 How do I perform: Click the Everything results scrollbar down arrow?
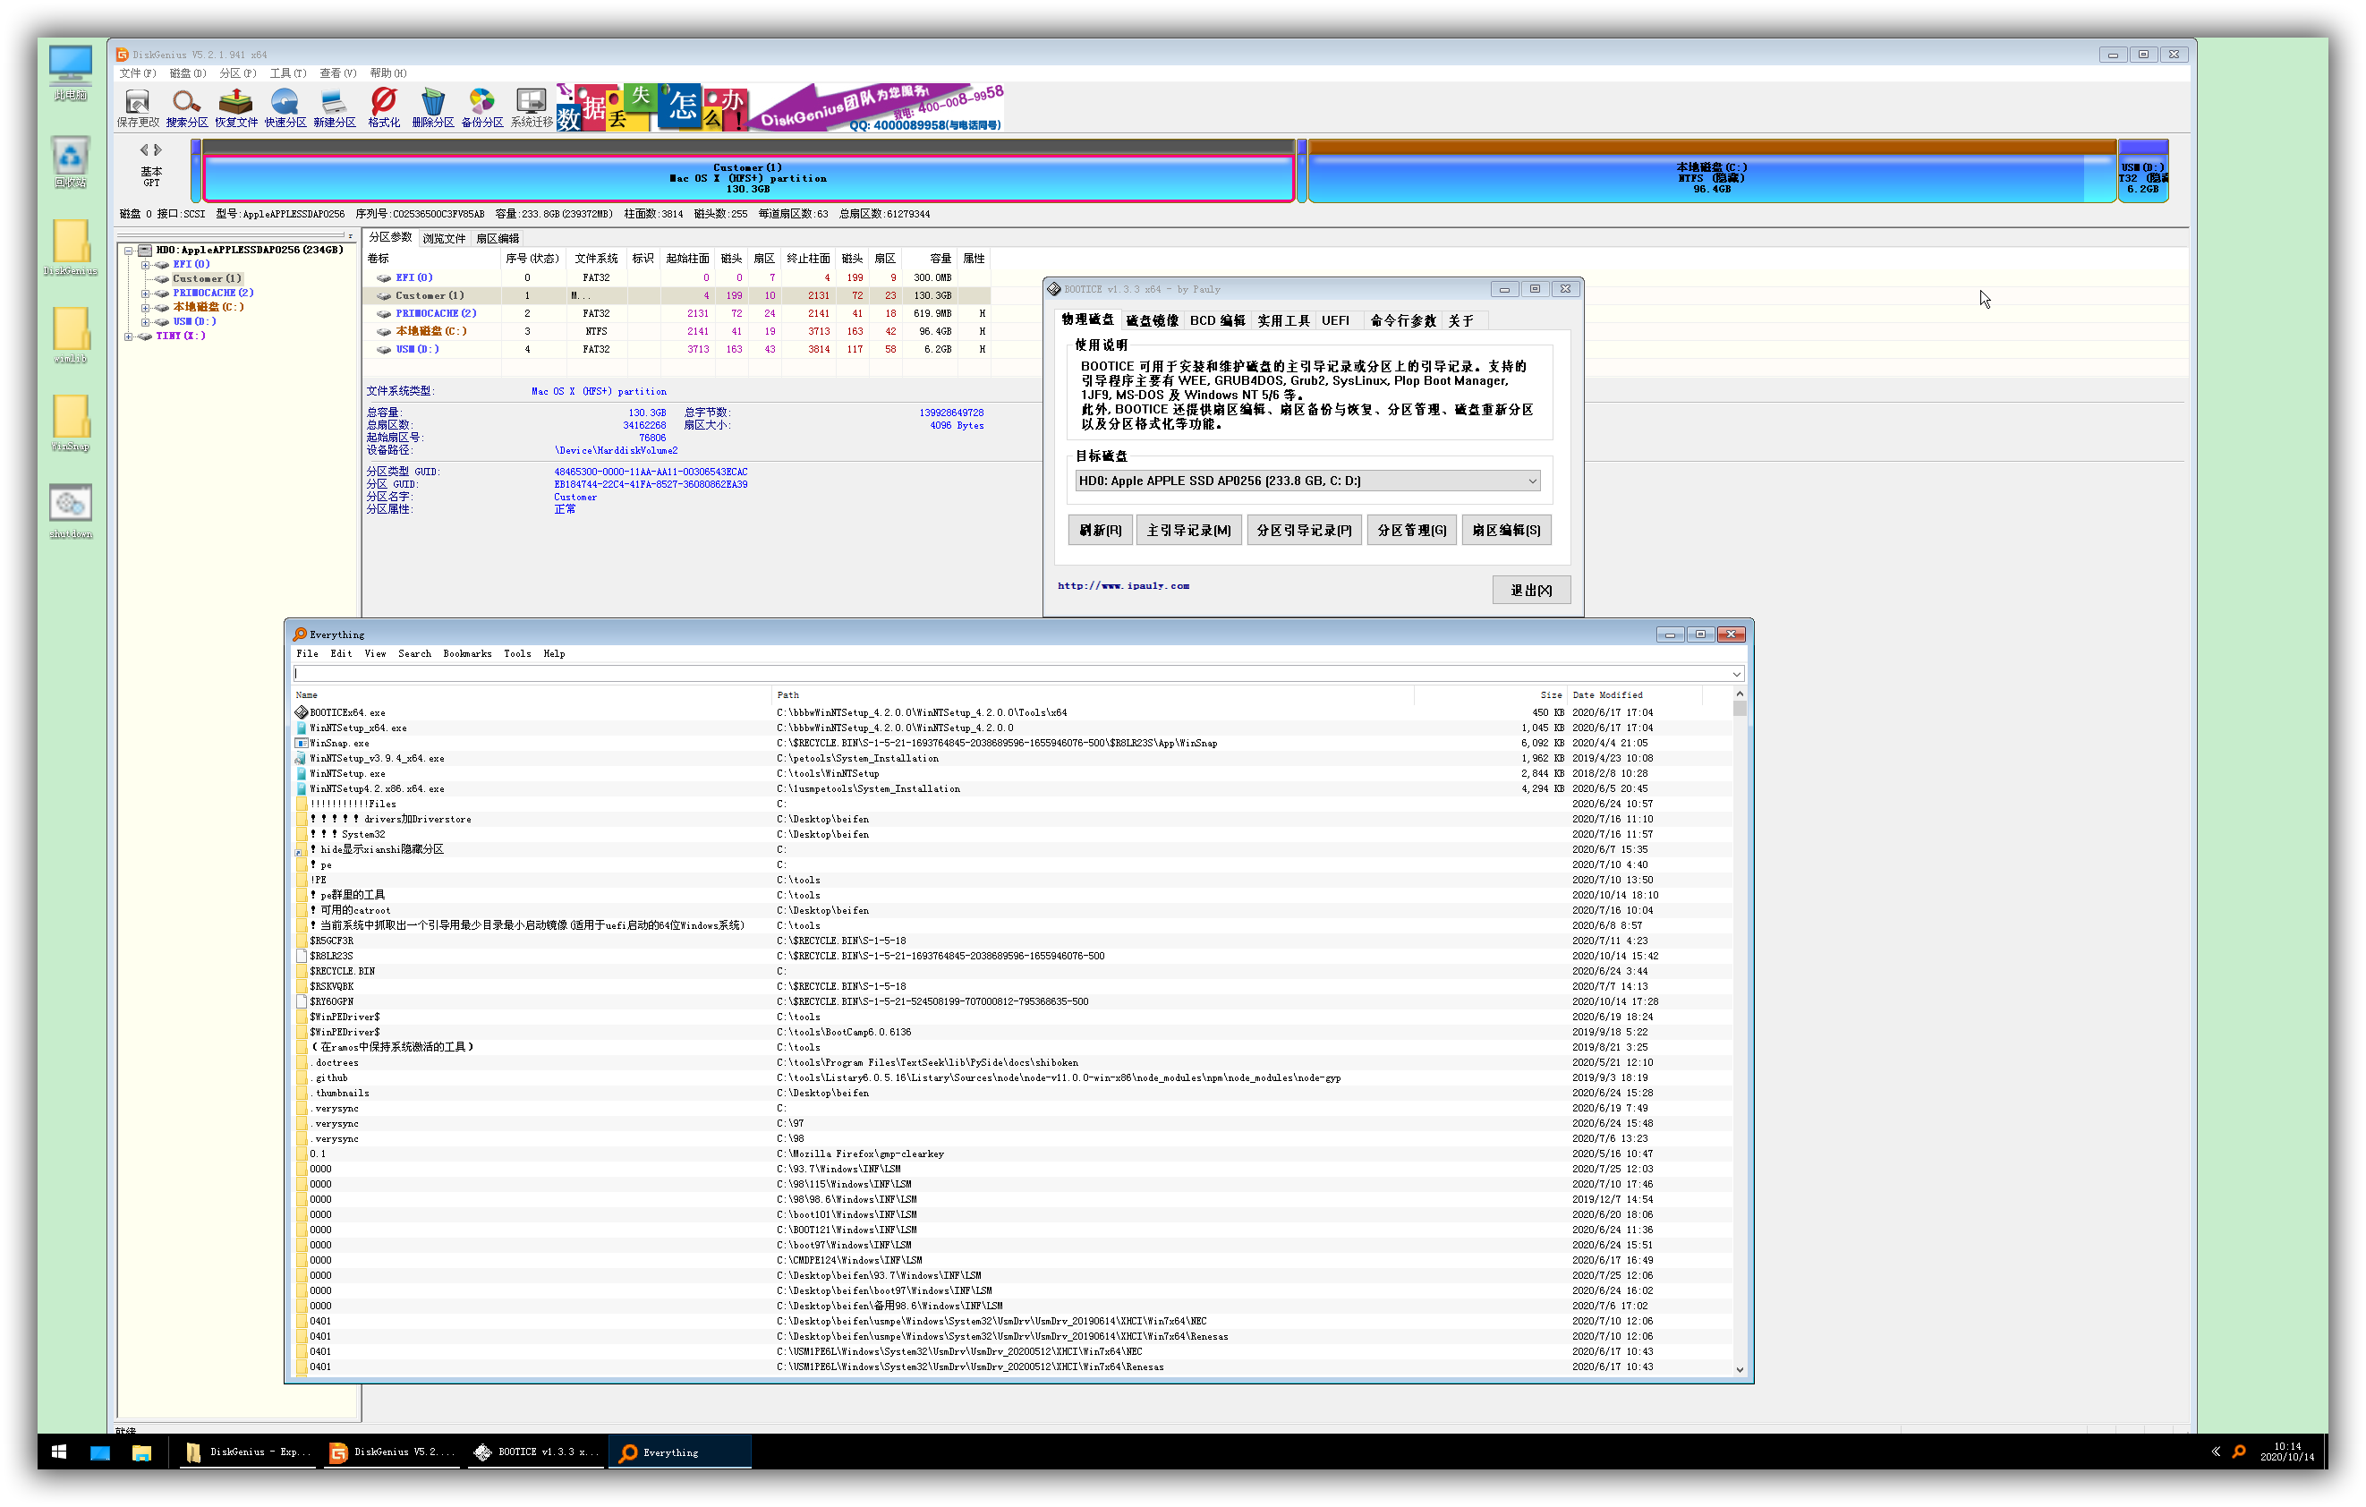[x=1739, y=1369]
